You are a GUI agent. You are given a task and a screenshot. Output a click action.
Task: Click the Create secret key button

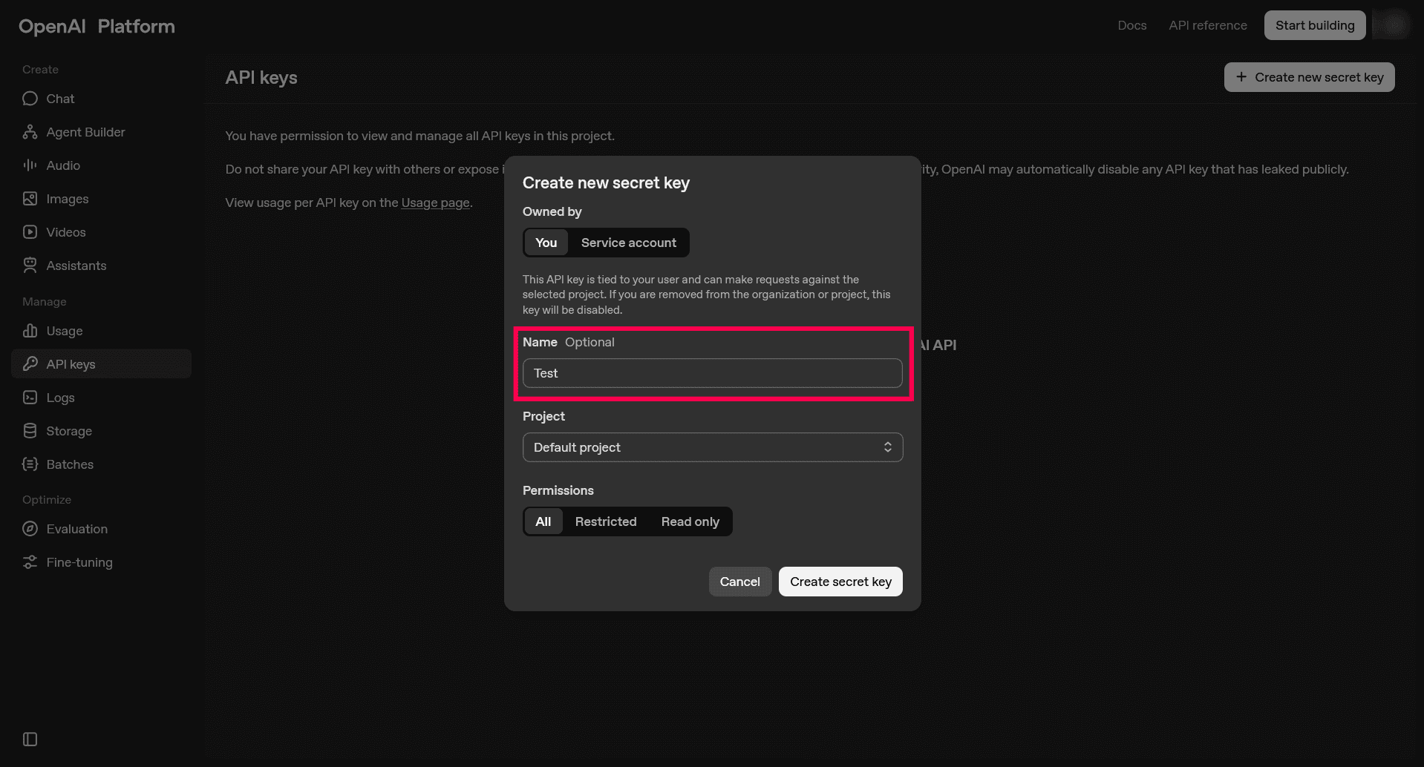[x=840, y=581]
